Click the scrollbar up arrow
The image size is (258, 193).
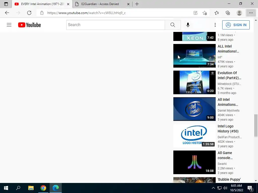[256, 20]
